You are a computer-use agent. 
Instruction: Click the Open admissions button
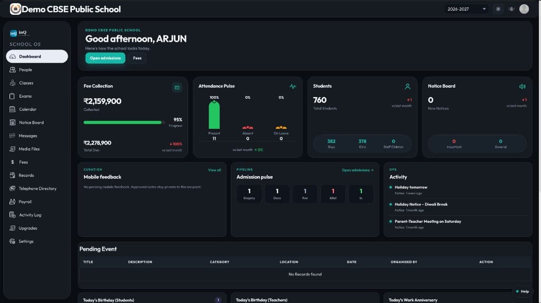point(105,58)
